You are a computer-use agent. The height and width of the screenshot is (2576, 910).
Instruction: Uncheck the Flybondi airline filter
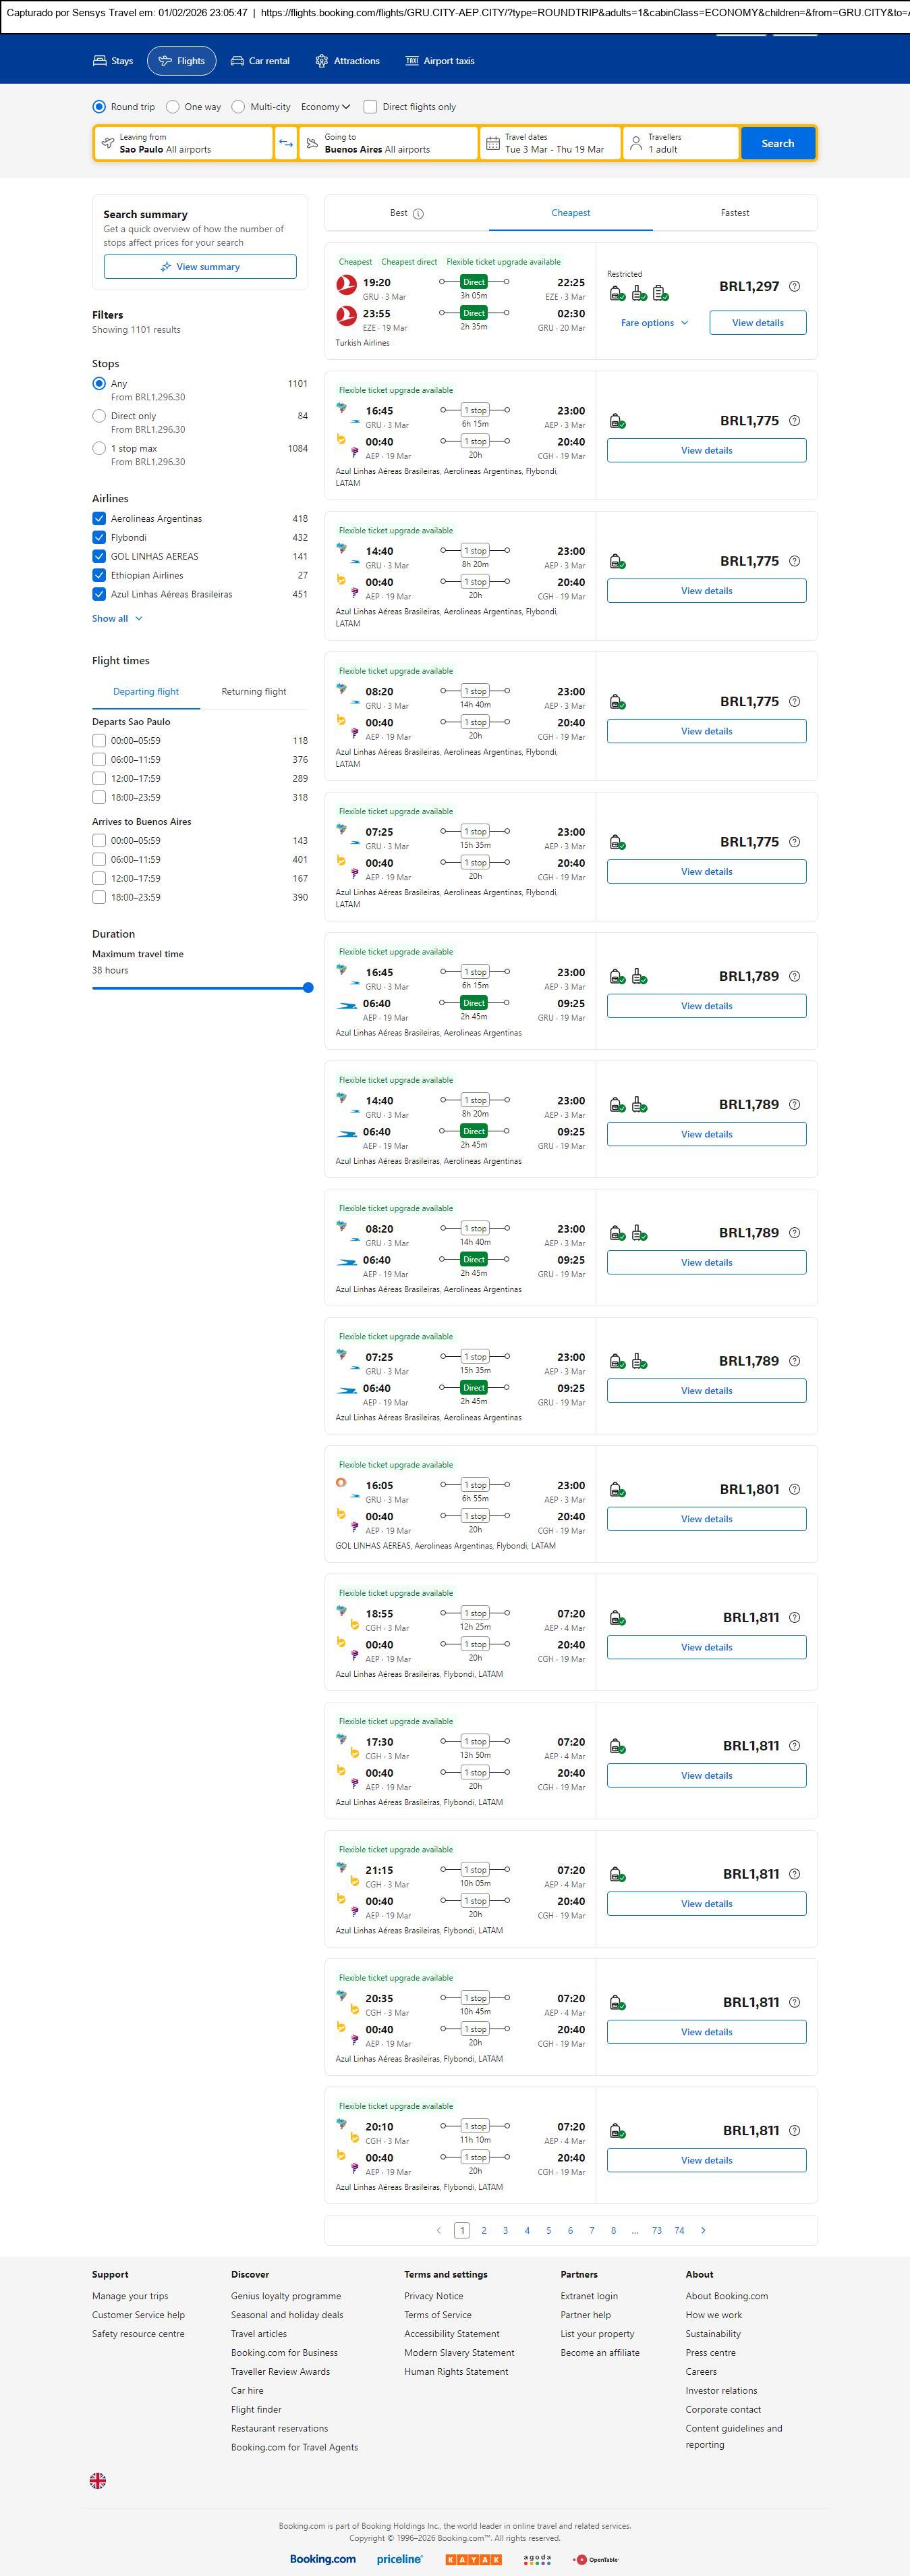tap(99, 538)
